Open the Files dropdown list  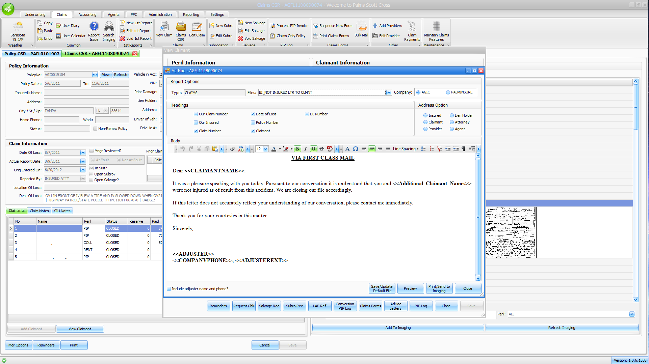pos(389,93)
